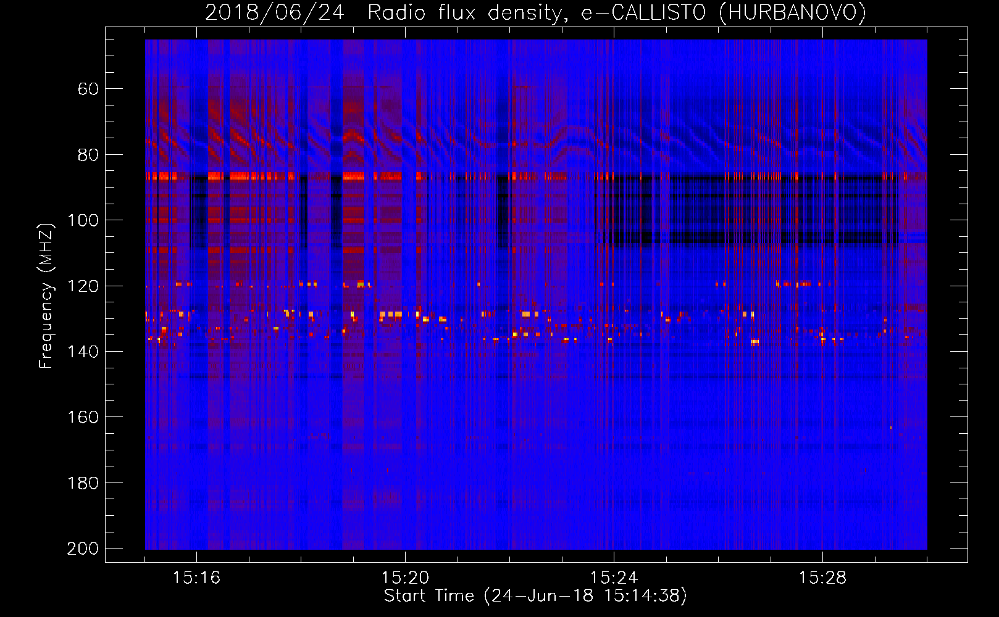This screenshot has height=617, width=999.
Task: Click the 160 MHz frequency tick label
Action: pyautogui.click(x=83, y=417)
